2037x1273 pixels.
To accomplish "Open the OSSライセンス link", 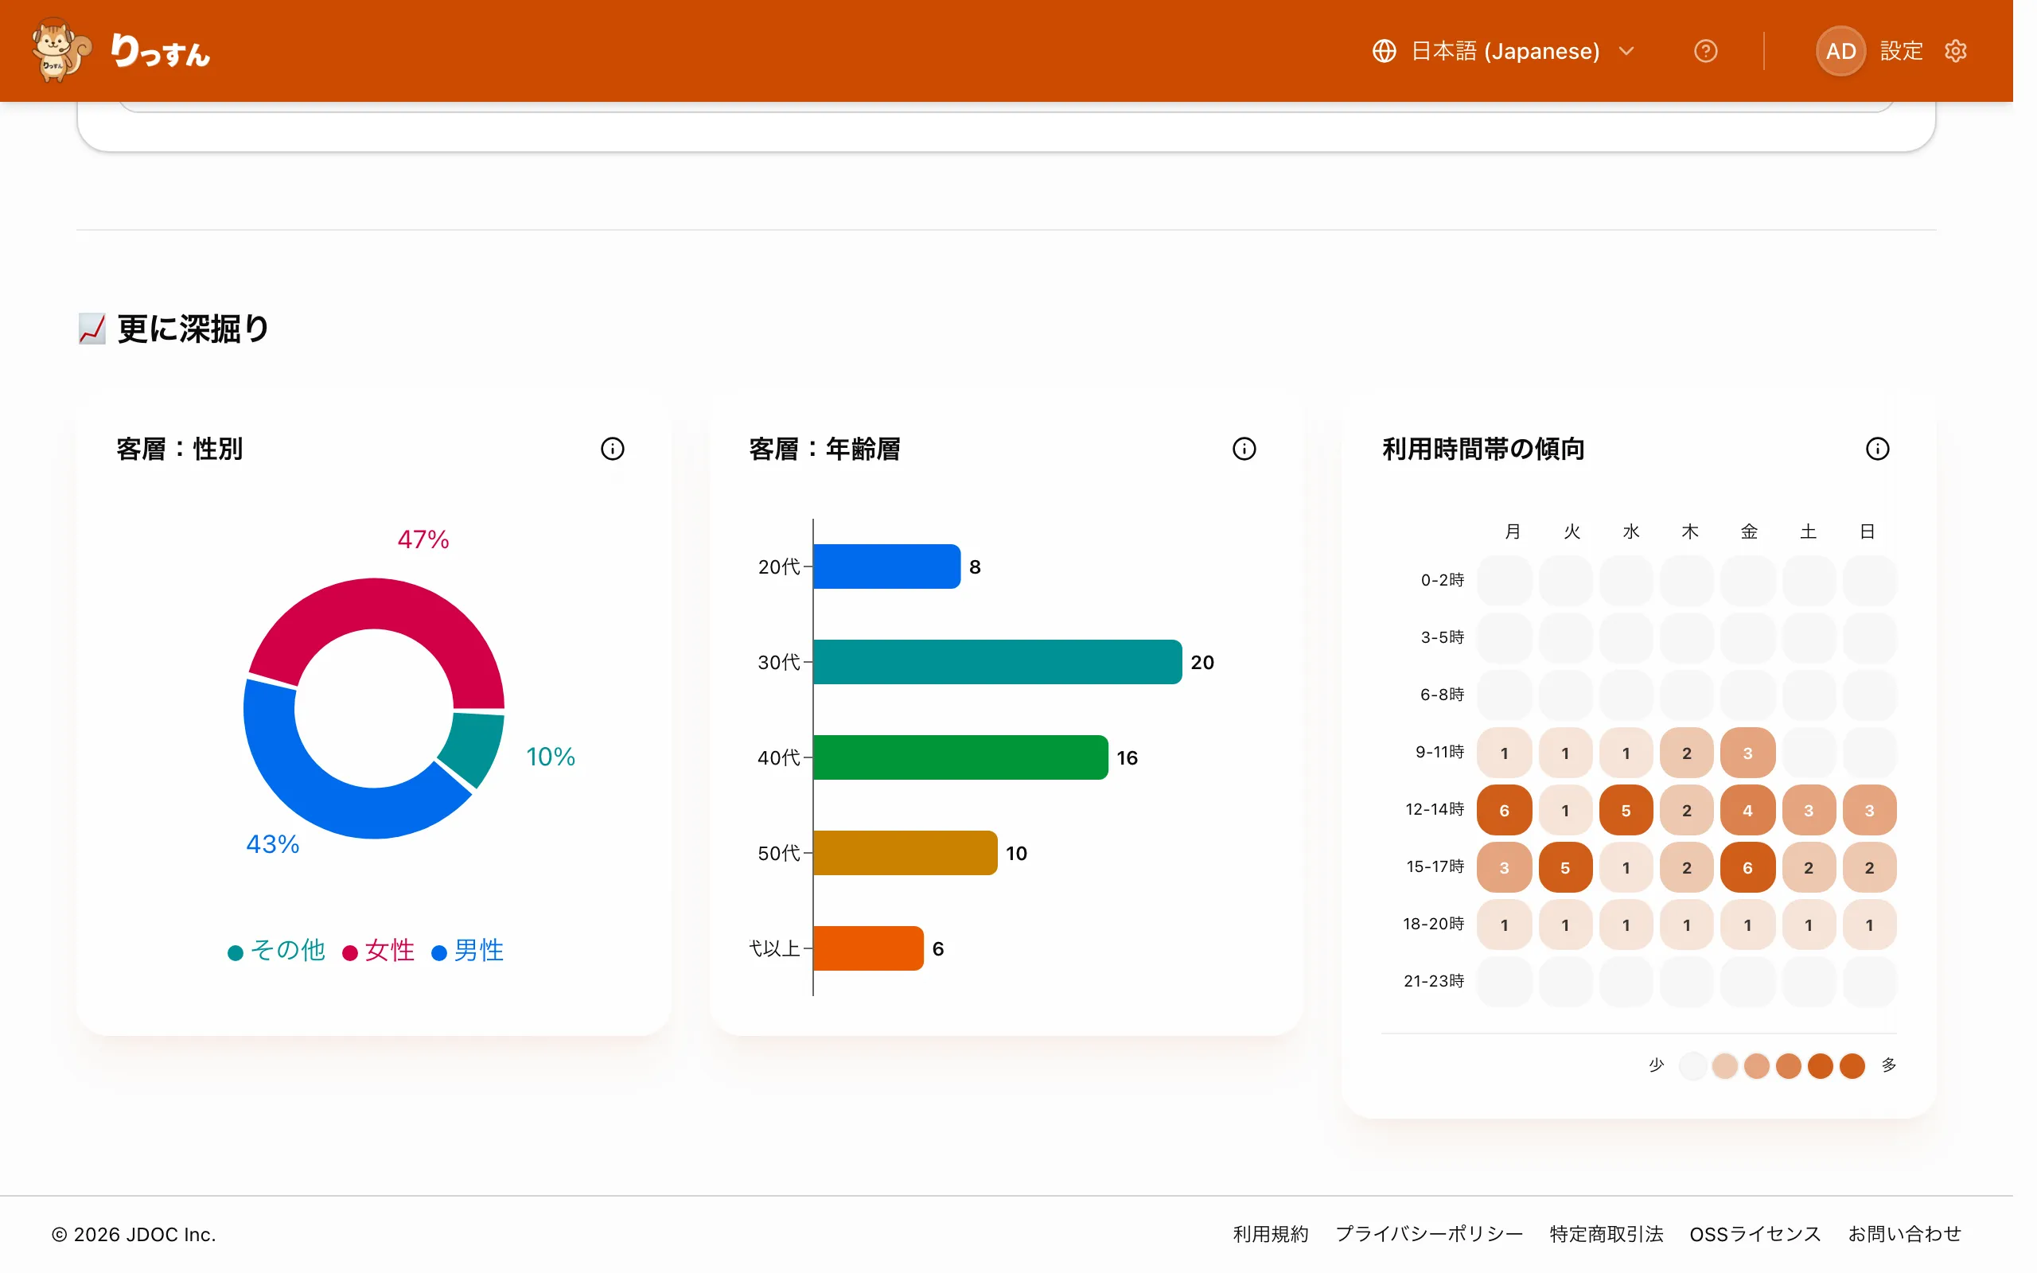I will pos(1755,1233).
